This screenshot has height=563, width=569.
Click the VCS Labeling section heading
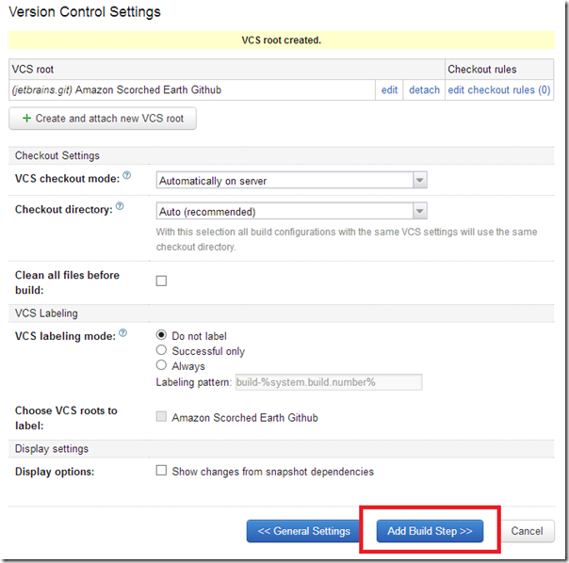pyautogui.click(x=46, y=314)
